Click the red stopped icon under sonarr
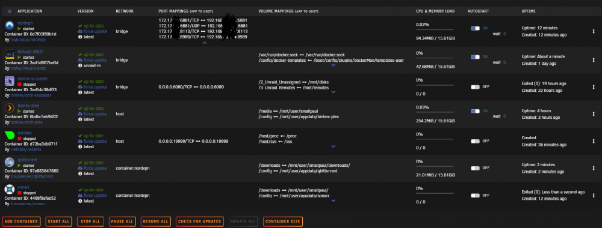Viewport: 602px width, 228px height. click(x=19, y=193)
